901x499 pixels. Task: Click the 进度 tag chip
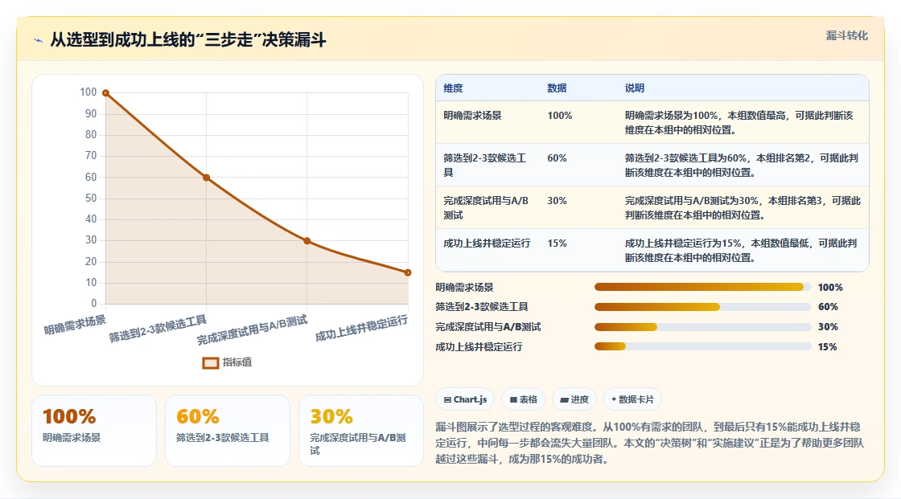click(x=574, y=399)
